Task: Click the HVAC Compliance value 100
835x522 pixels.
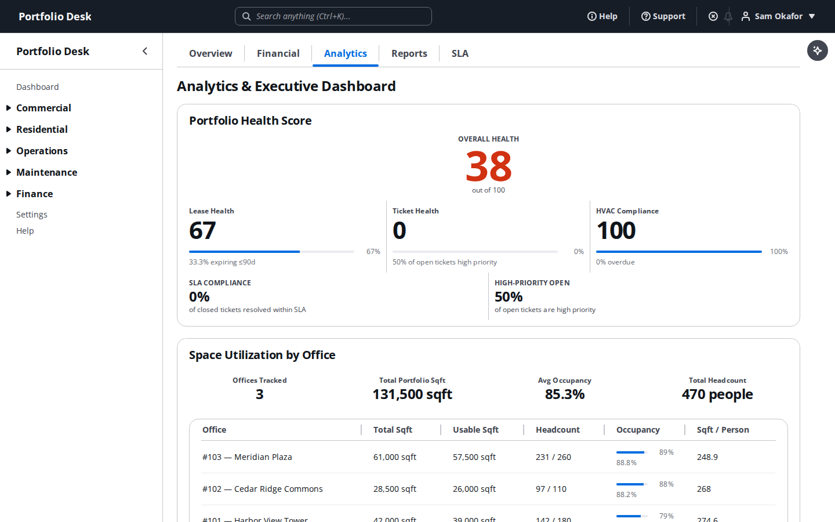Action: tap(616, 231)
